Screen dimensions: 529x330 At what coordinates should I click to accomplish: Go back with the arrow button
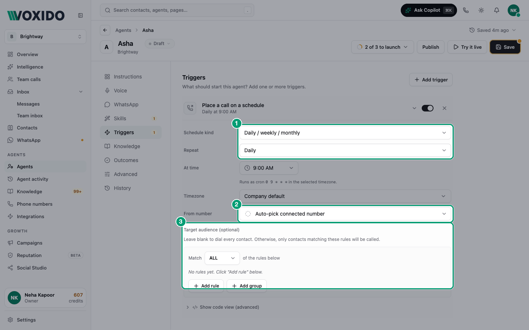105,30
